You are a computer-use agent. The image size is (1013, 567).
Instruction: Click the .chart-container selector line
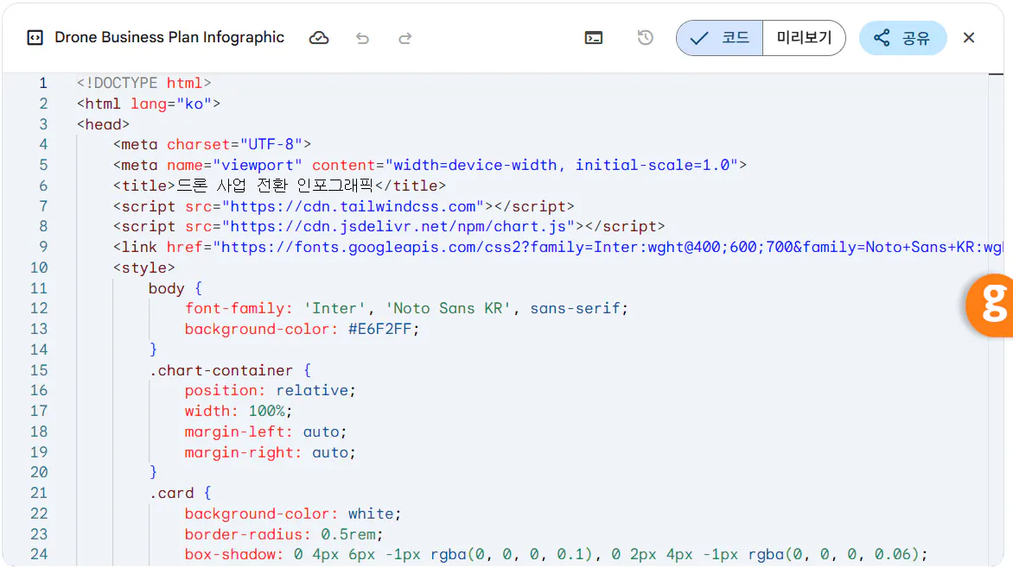pyautogui.click(x=230, y=370)
